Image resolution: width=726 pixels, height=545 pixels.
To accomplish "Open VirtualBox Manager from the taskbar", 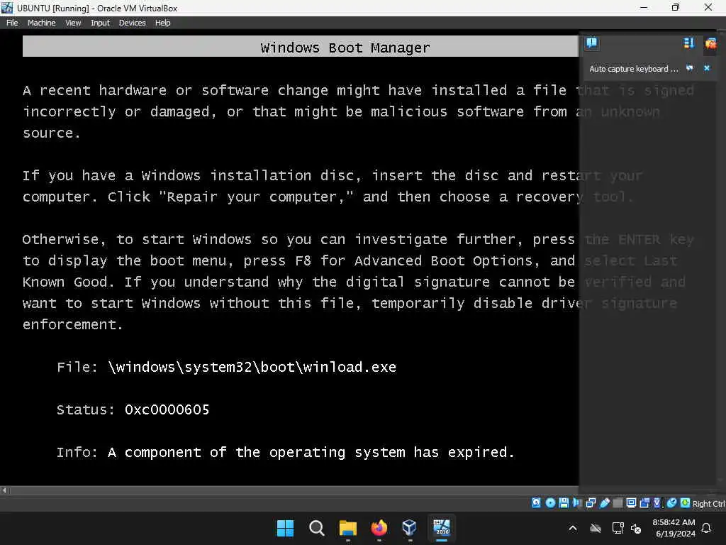I will [410, 528].
